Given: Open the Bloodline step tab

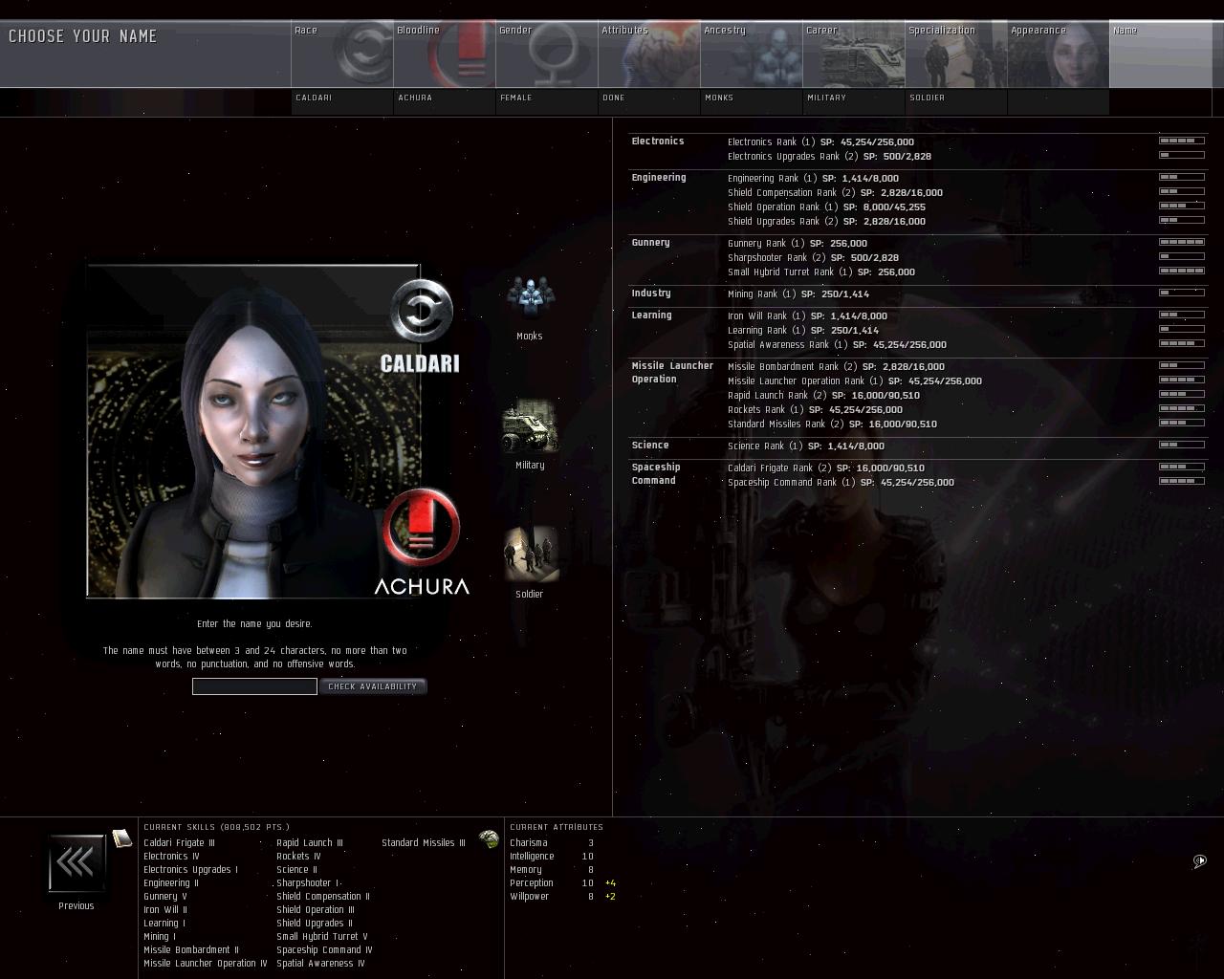Looking at the screenshot, I should point(445,54).
